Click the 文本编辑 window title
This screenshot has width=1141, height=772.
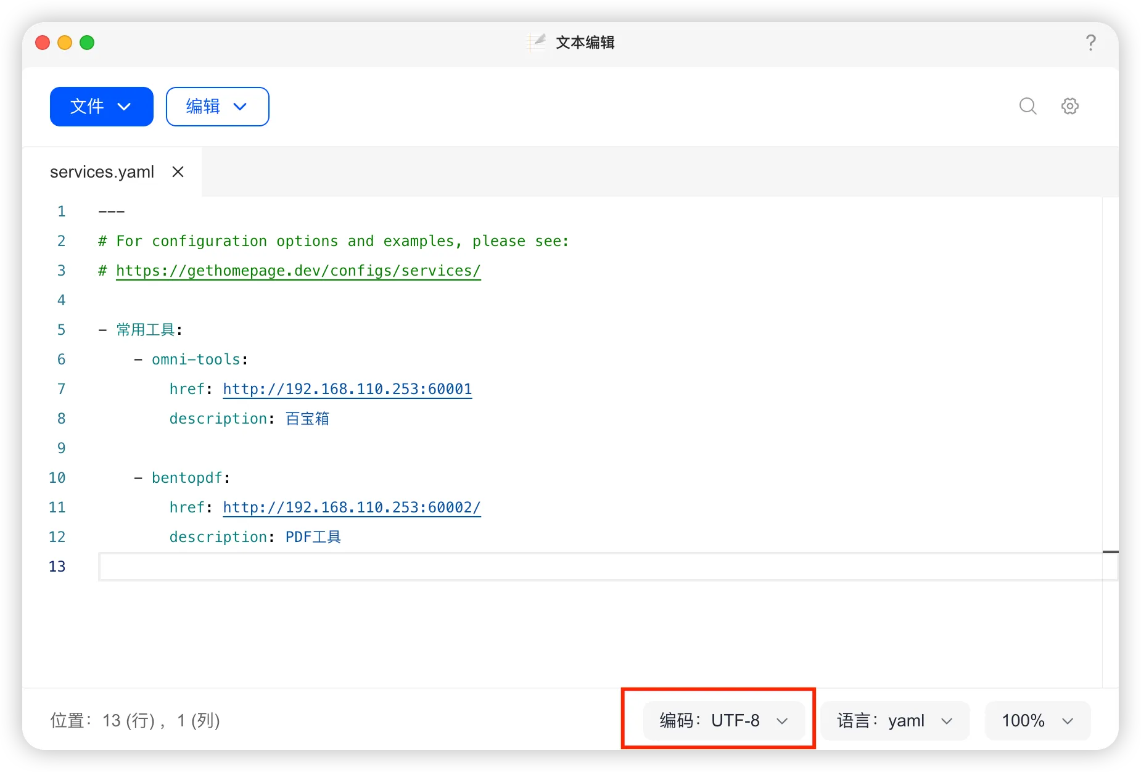(585, 43)
